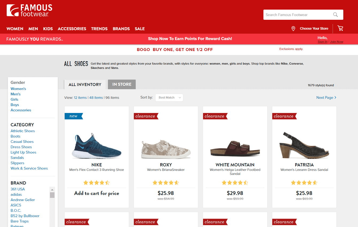The width and height of the screenshot is (358, 227).
Task: Click Women's Leeann Dress Sandal title
Action: click(x=304, y=170)
